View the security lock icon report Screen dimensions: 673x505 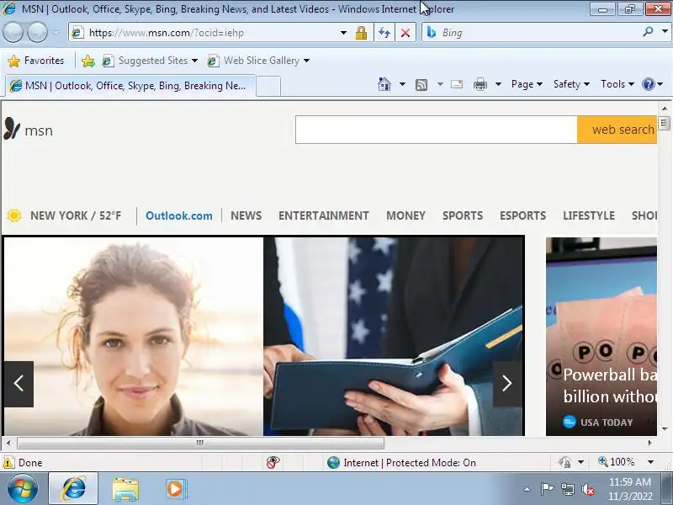(361, 33)
